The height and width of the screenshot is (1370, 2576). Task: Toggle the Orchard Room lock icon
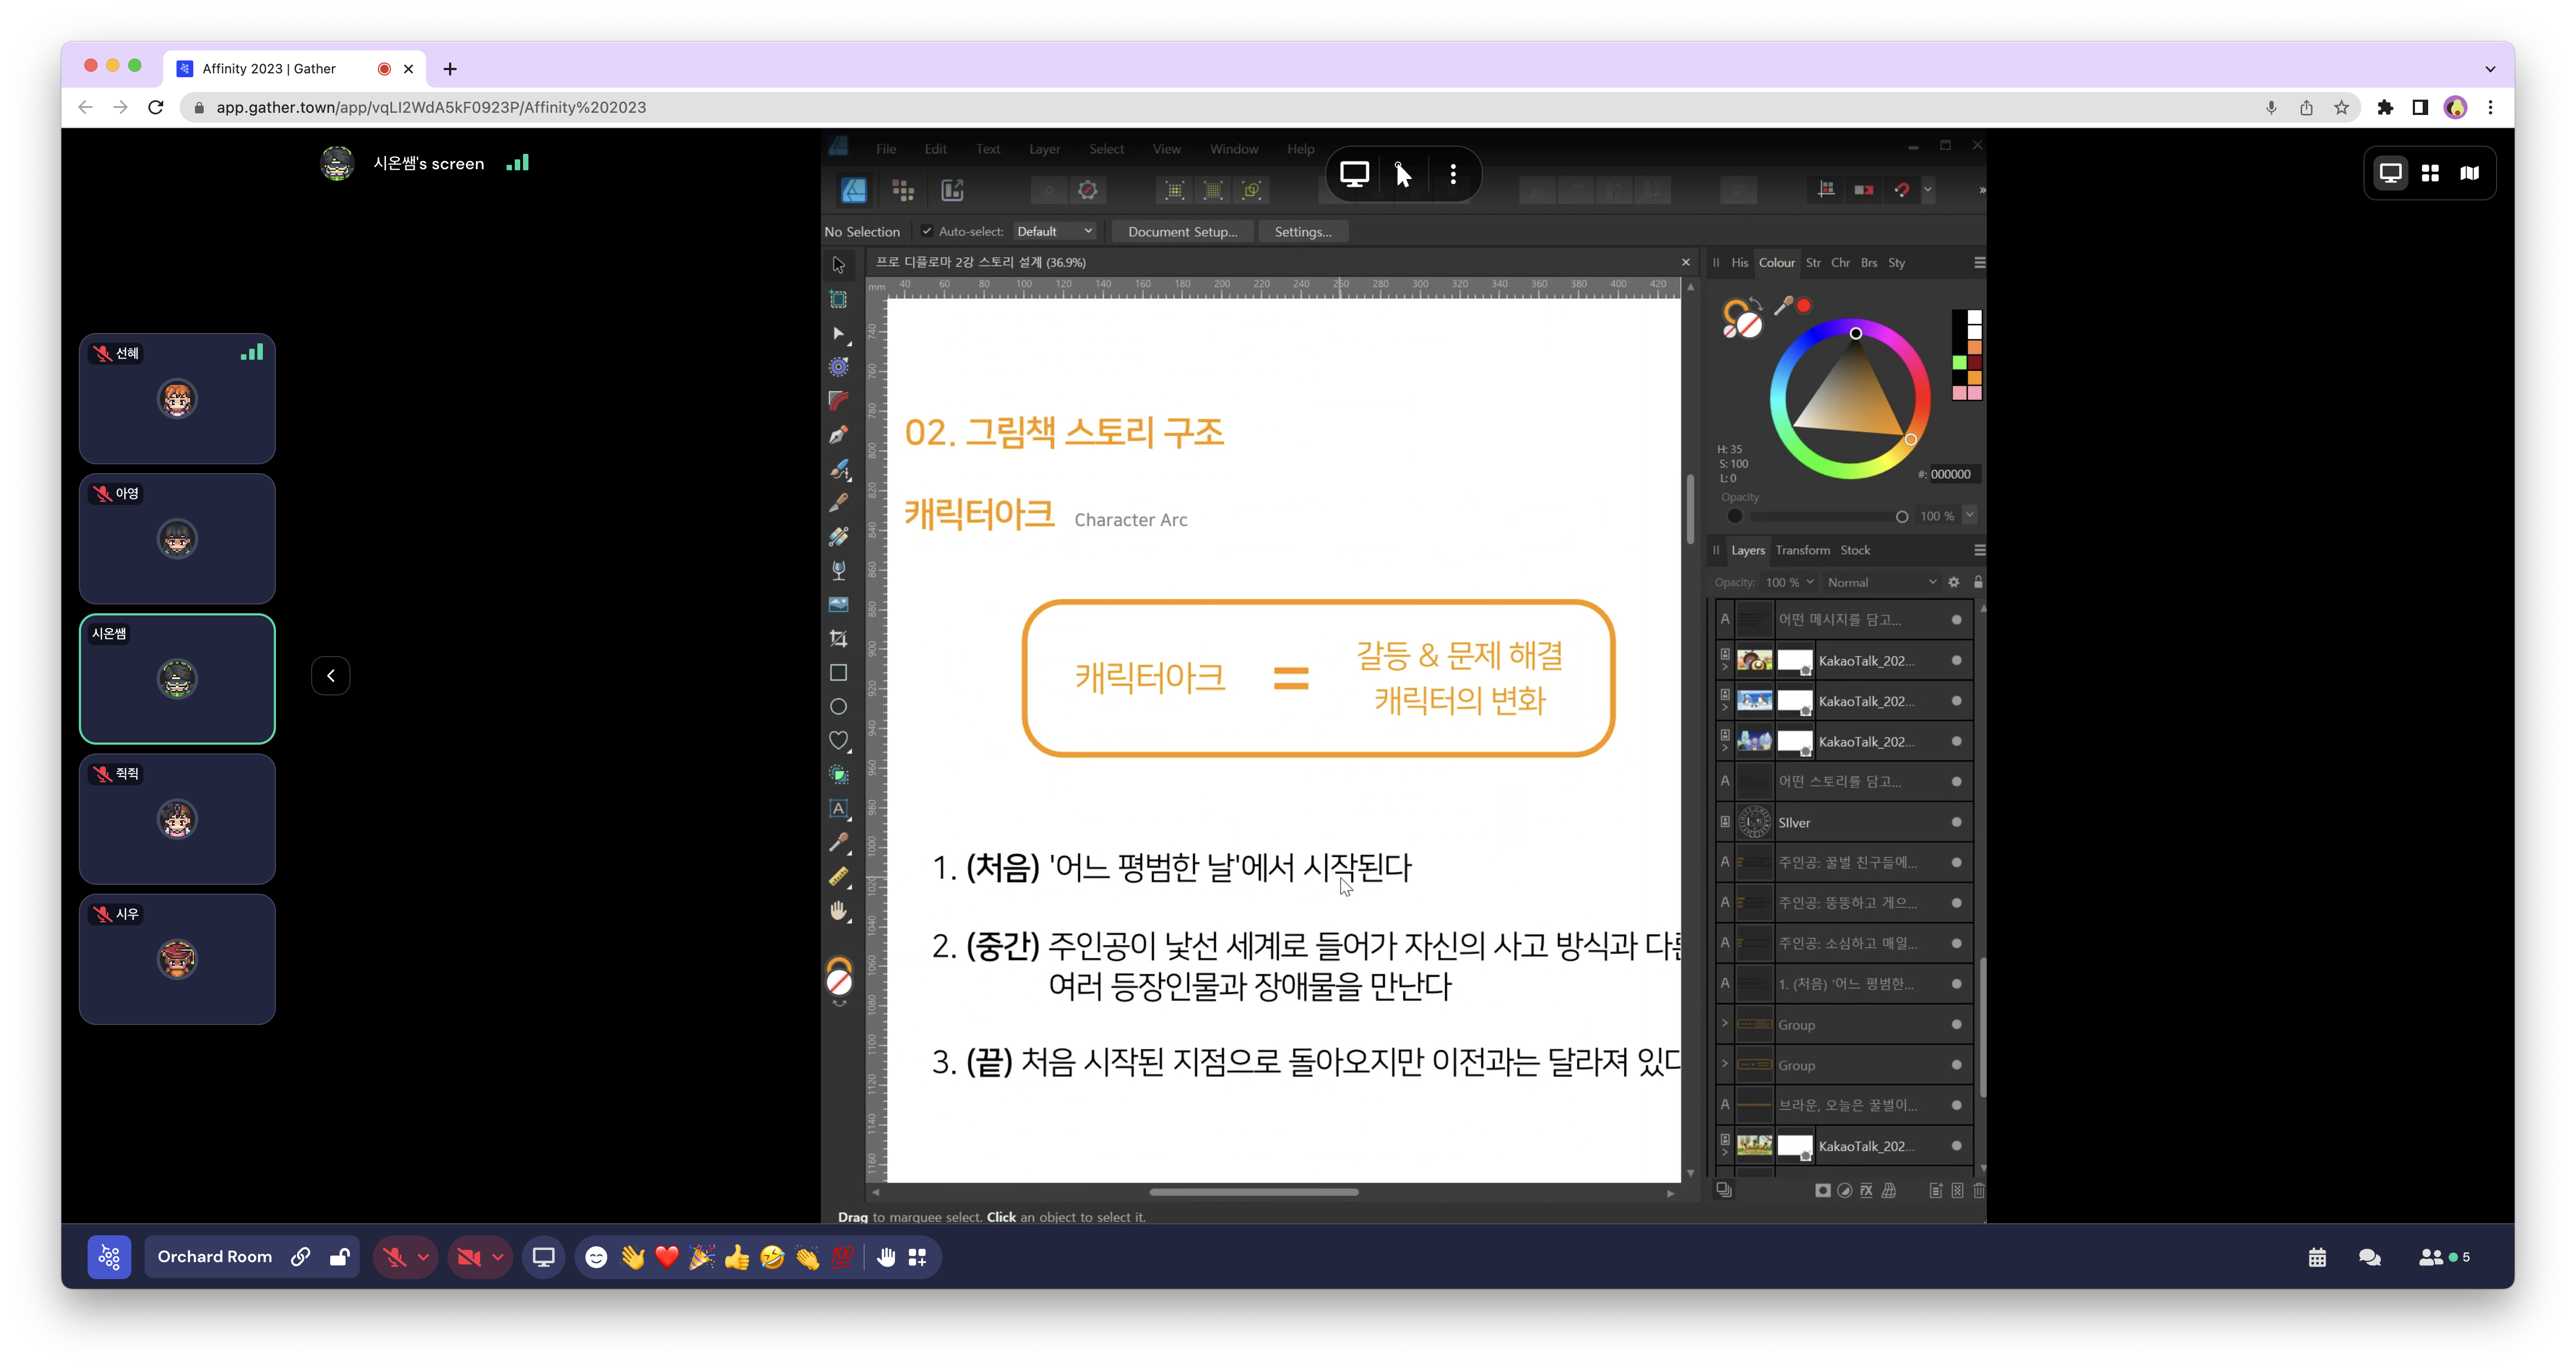click(x=339, y=1257)
